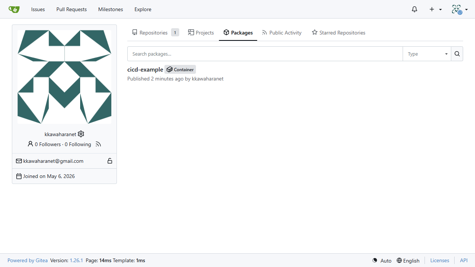
Task: Click the large profile avatar image
Action: point(65,77)
